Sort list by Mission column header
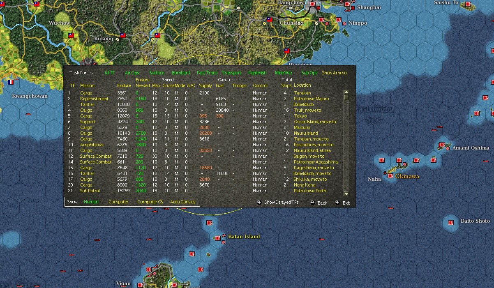 [x=87, y=85]
